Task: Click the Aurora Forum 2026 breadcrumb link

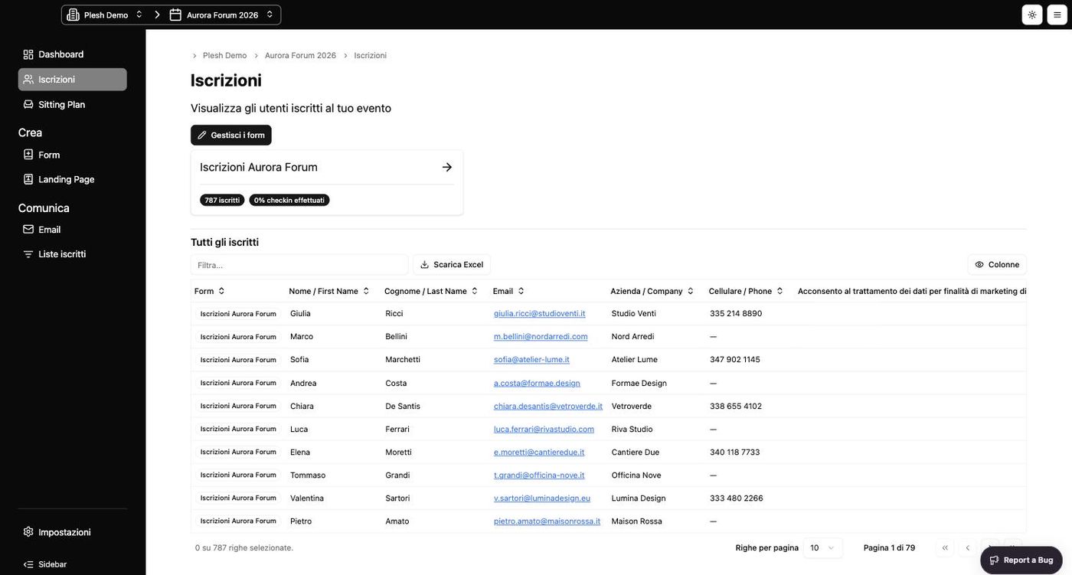Action: (300, 56)
